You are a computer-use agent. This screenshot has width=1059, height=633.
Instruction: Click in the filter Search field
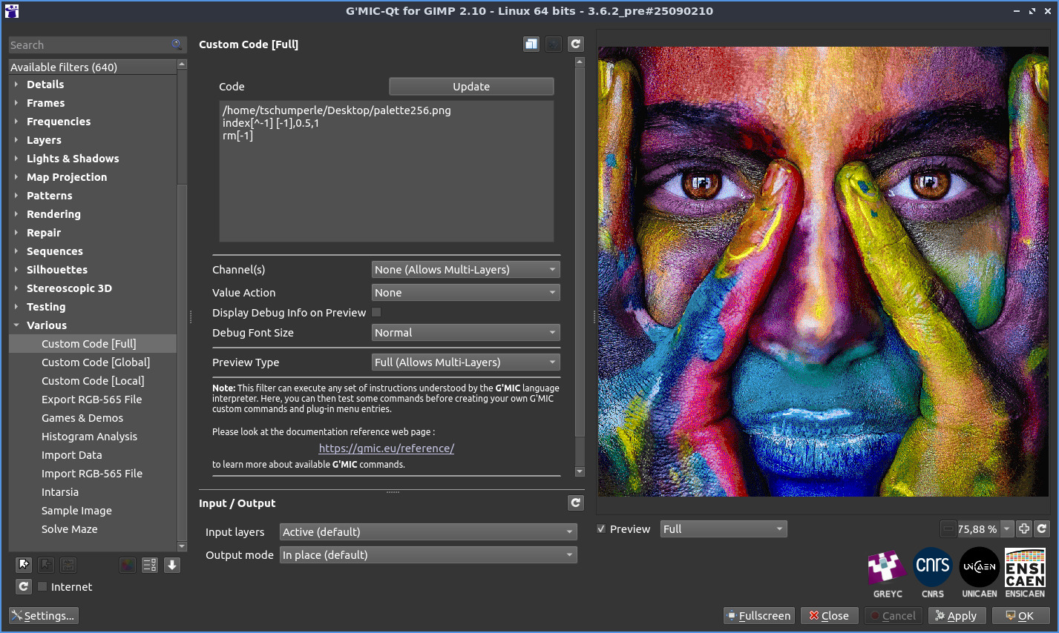89,45
